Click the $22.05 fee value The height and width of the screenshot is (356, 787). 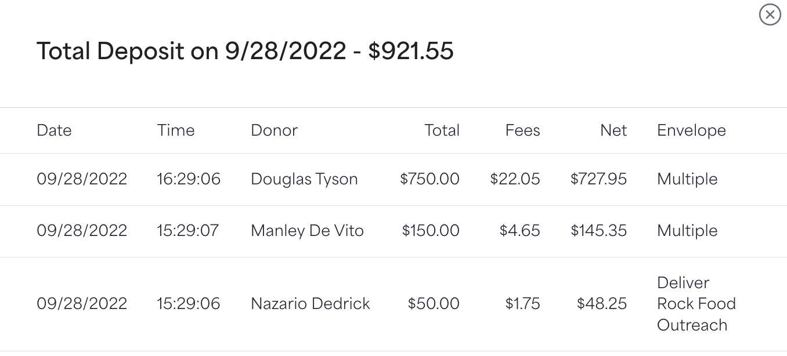pyautogui.click(x=515, y=179)
